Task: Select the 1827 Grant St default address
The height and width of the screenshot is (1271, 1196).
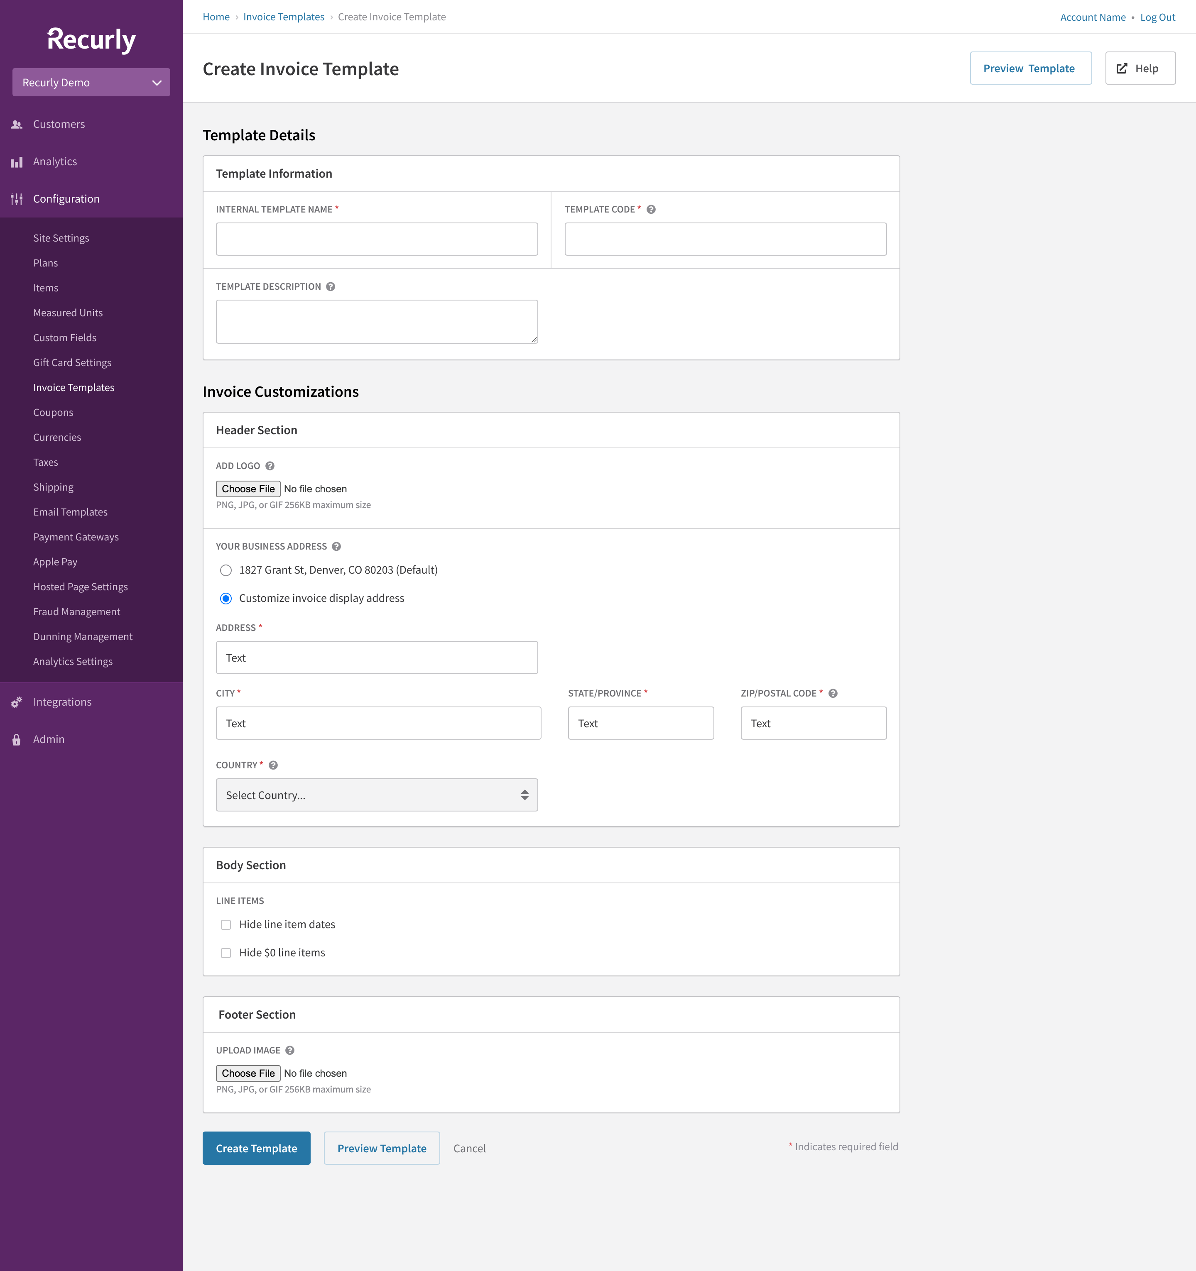Action: point(226,570)
